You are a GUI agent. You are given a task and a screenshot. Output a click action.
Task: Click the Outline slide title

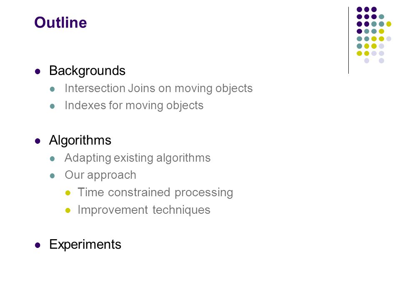click(60, 22)
